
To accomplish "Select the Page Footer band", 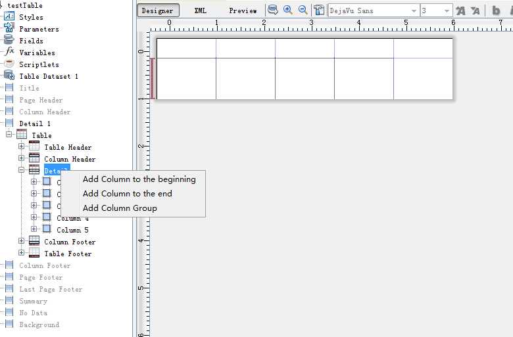I will (41, 277).
